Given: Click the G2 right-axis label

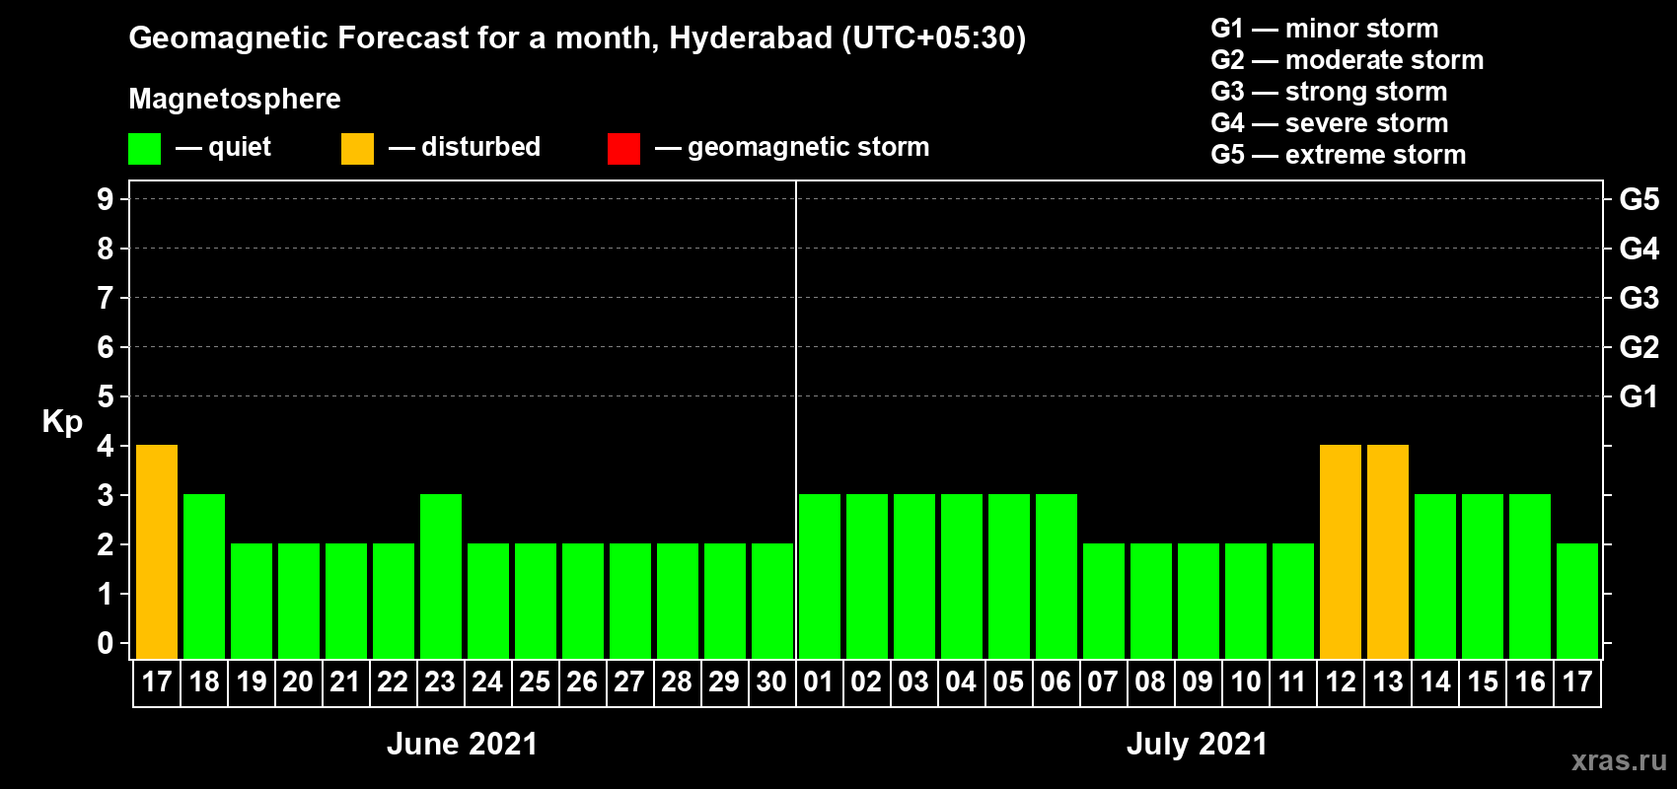Looking at the screenshot, I should [x=1639, y=347].
